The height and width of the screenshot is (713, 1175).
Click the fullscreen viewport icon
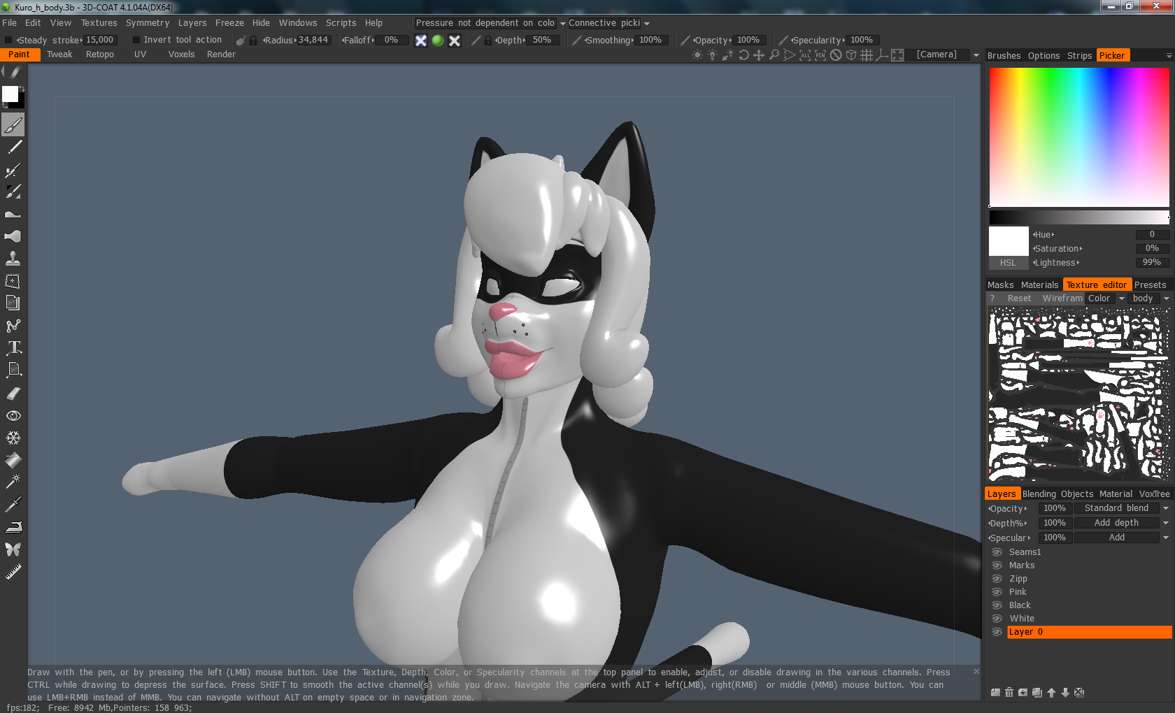coord(897,55)
